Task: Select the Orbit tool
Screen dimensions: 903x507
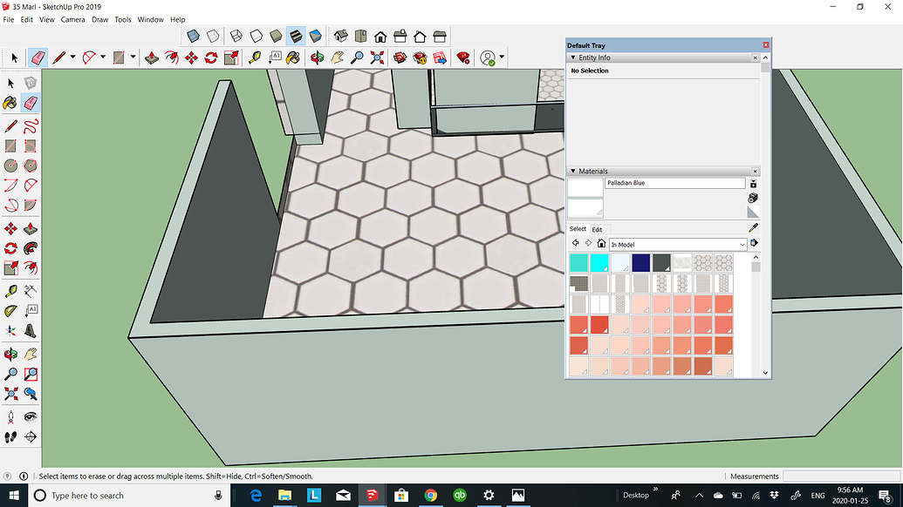Action: [11, 353]
